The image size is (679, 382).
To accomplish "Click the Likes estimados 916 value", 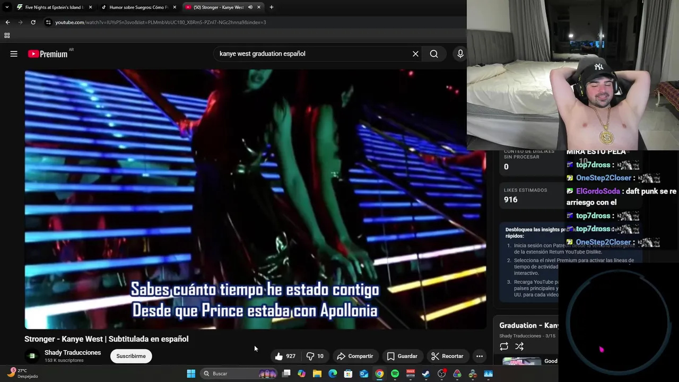I will [510, 199].
